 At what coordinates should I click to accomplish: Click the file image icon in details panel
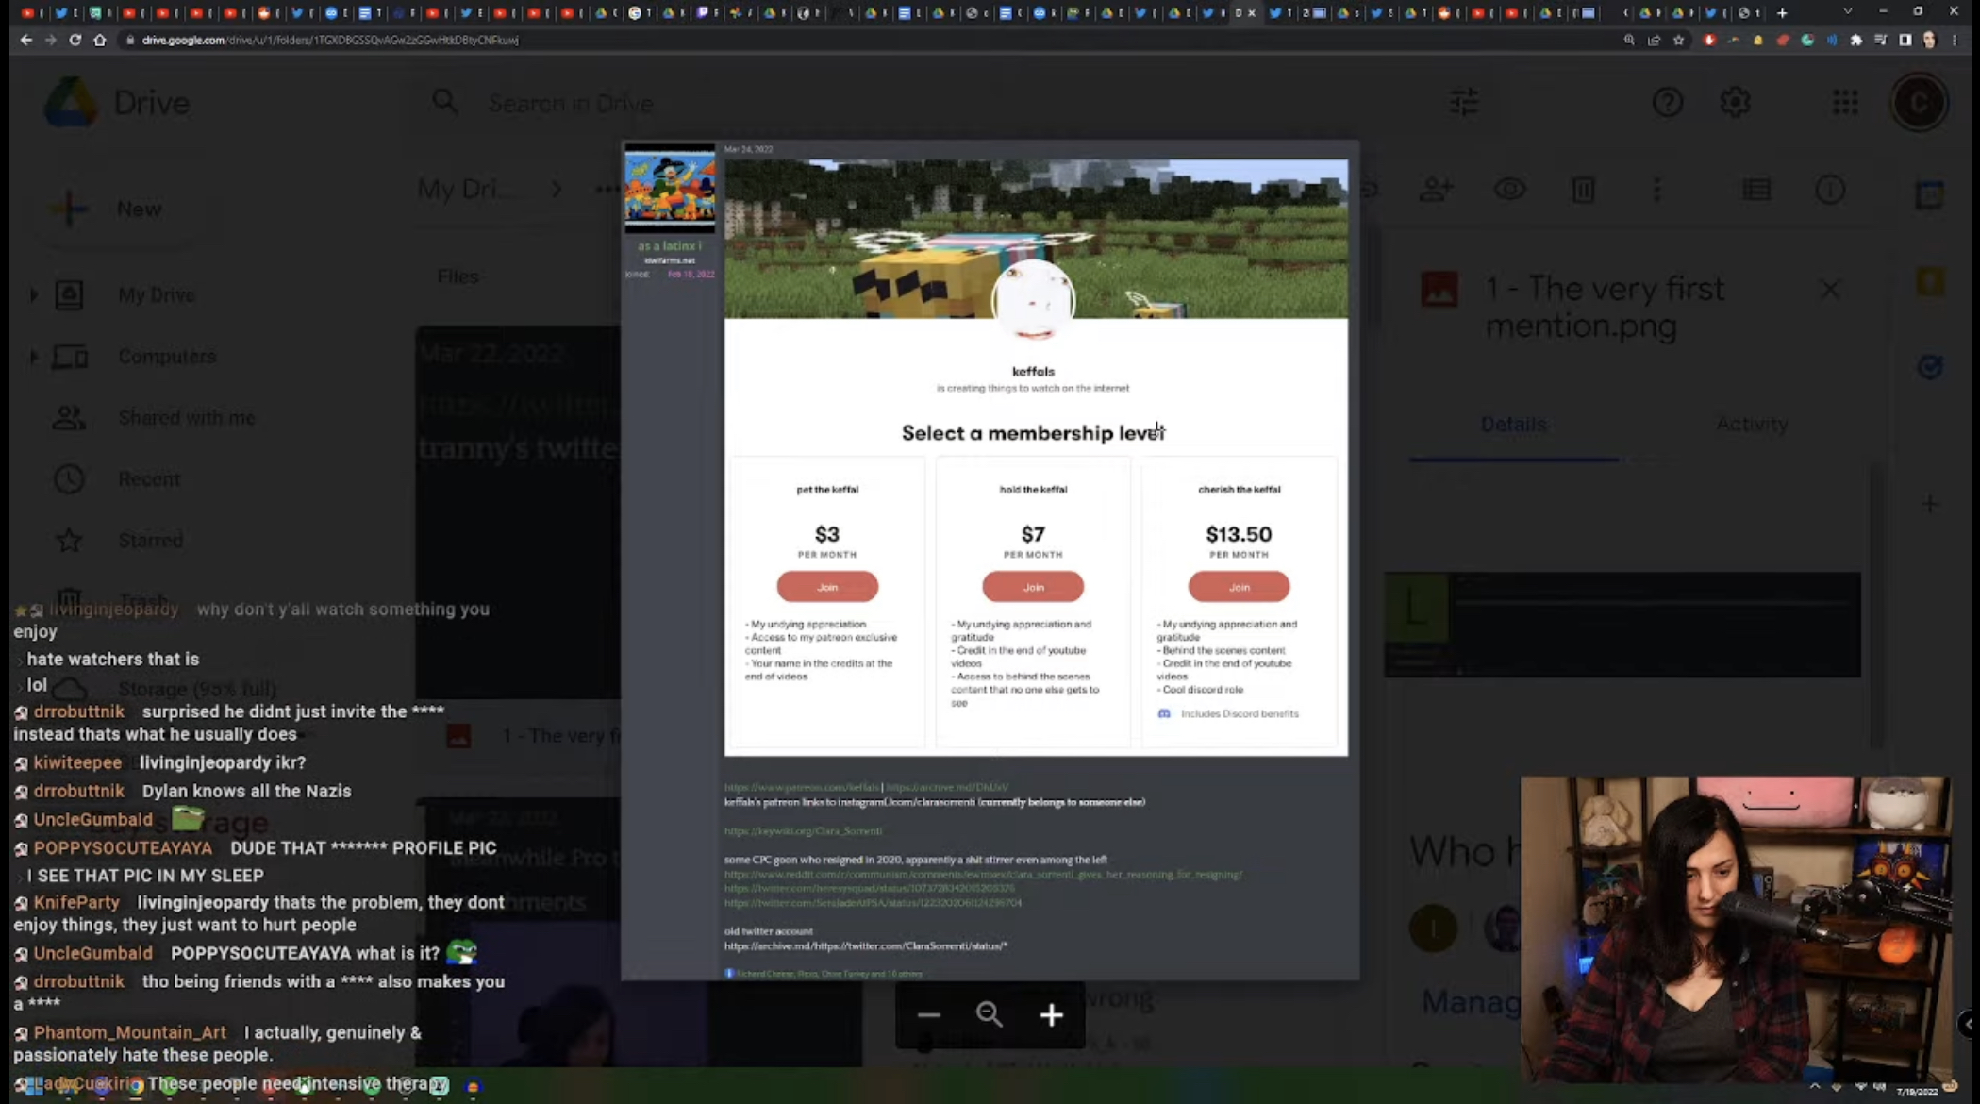tap(1439, 290)
